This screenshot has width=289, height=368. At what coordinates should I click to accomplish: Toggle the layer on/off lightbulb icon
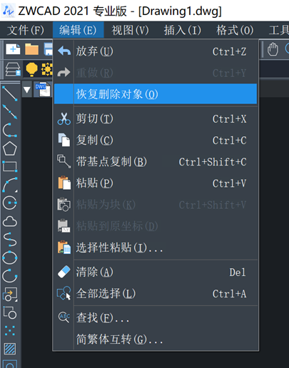coord(31,69)
